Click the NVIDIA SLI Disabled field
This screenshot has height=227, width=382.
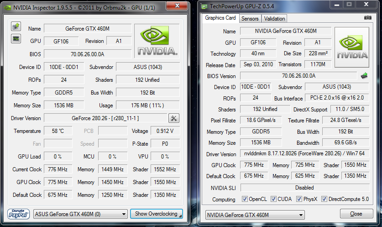point(305,188)
